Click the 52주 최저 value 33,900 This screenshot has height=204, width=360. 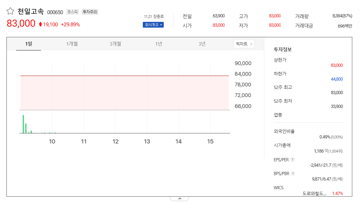(337, 106)
